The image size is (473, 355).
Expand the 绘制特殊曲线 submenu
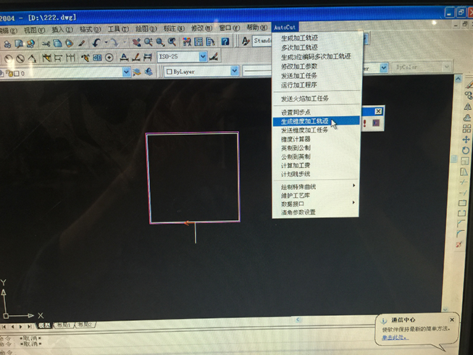(x=316, y=186)
